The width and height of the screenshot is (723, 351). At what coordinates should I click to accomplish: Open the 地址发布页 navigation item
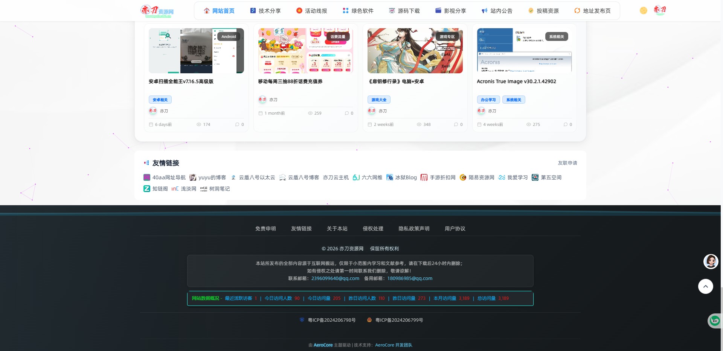(592, 11)
